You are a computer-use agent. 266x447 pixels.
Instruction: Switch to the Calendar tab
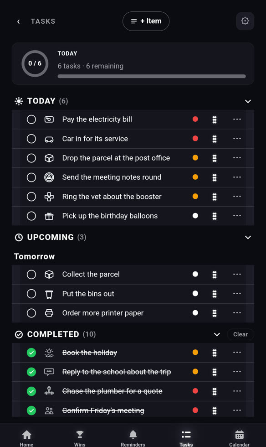[x=239, y=438]
